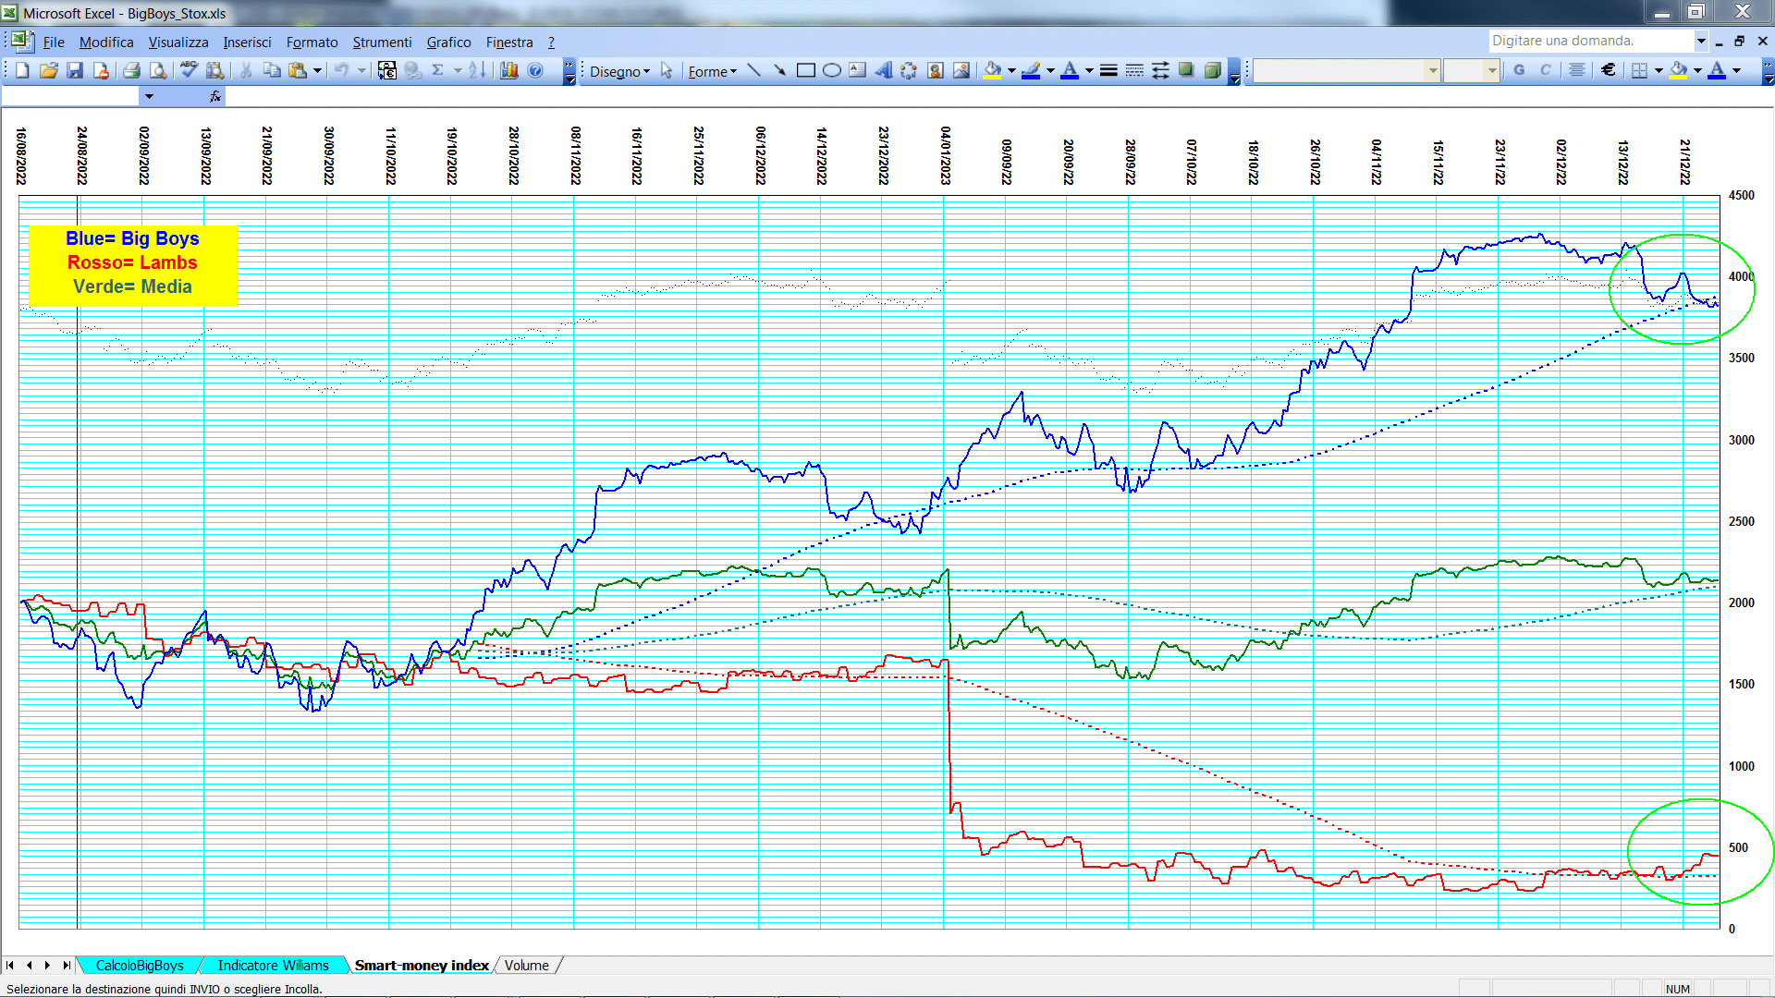This screenshot has width=1775, height=998.
Task: Open the Modifica menu
Action: (x=106, y=43)
